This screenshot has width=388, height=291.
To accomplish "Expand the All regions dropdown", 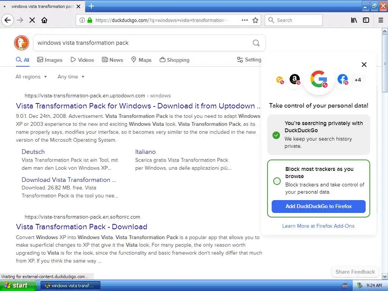I will click(31, 77).
